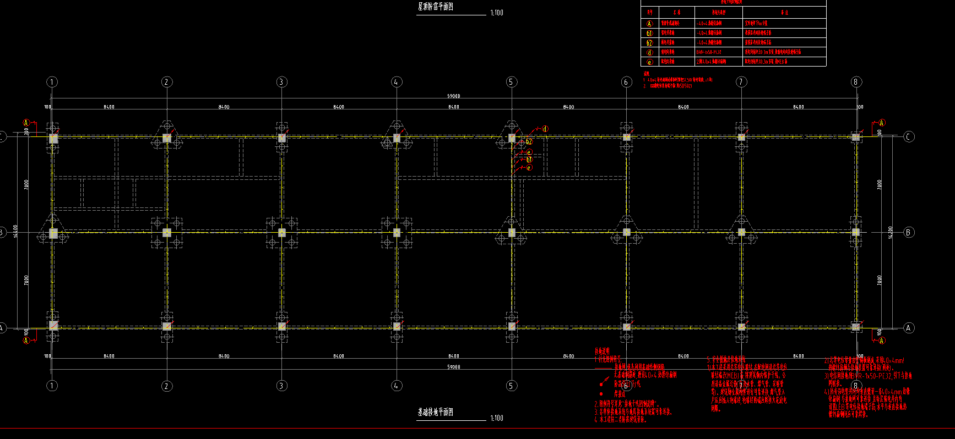
Task: Select 1:100 scale beside top title
Action: click(497, 13)
